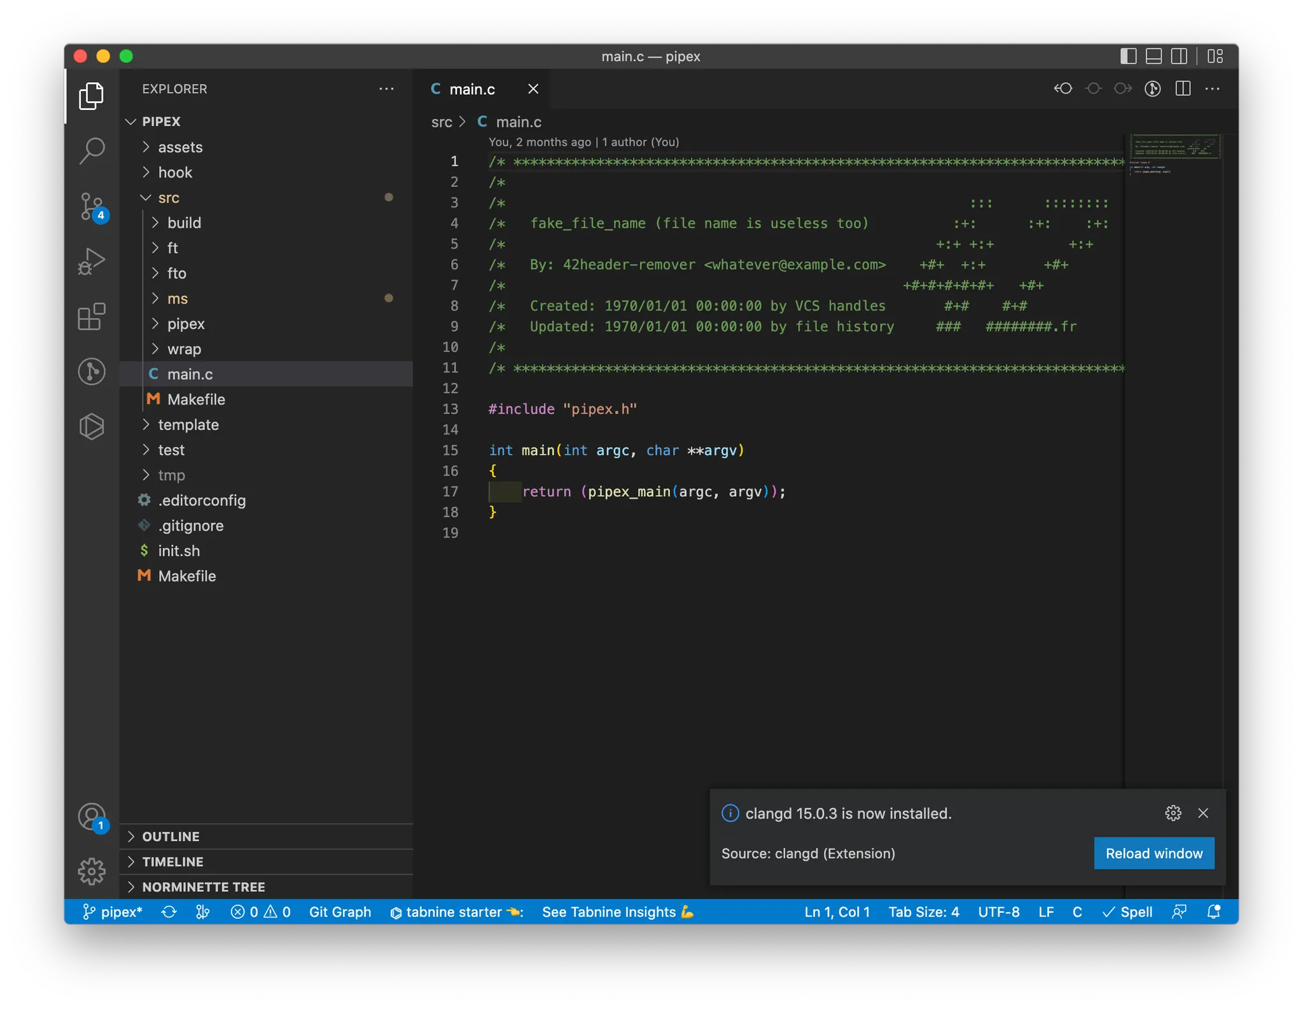Open the Extensions view
The height and width of the screenshot is (1009, 1303).
(92, 316)
